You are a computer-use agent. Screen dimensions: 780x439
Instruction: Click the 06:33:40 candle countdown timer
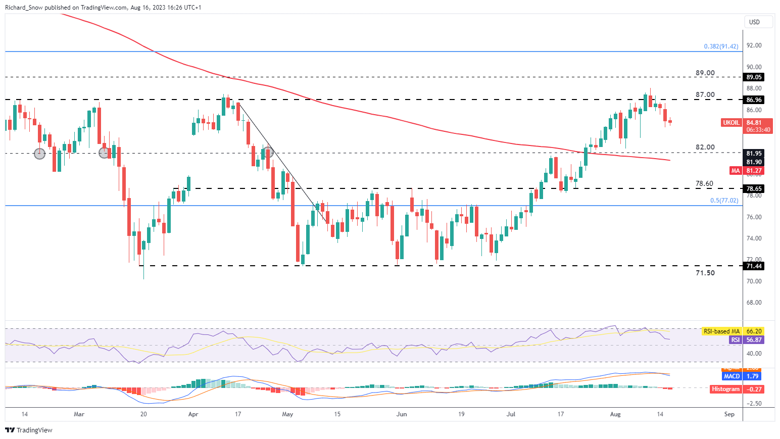click(x=758, y=130)
